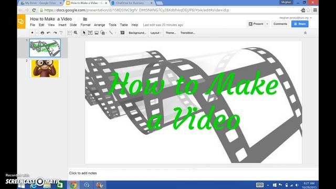Open the Insert menu
The image size is (336, 189).
(x=62, y=25)
